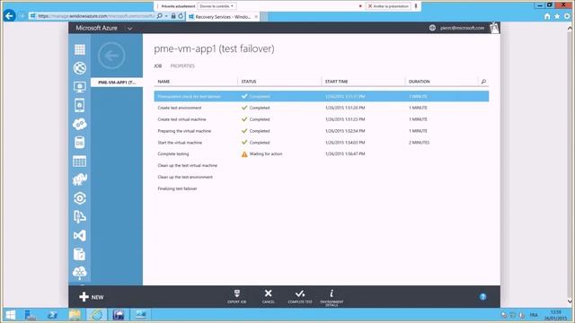Select the Create test virtual machine row
575x323 pixels.
pos(322,119)
